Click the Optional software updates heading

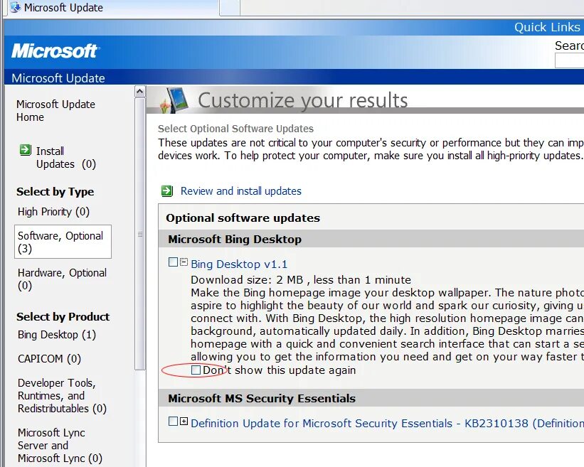coord(243,218)
